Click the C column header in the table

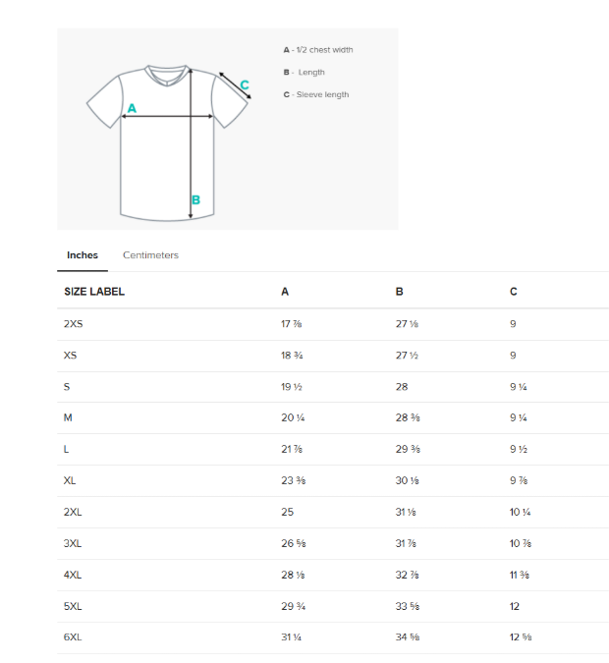513,292
